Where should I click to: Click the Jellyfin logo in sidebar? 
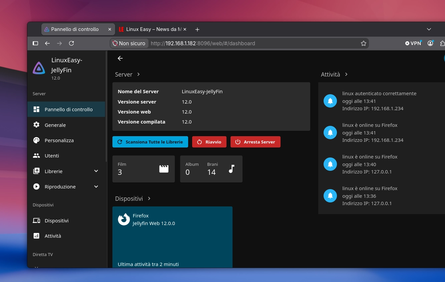pyautogui.click(x=39, y=68)
